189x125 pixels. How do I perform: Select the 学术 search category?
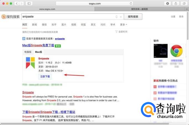(x=113, y=25)
